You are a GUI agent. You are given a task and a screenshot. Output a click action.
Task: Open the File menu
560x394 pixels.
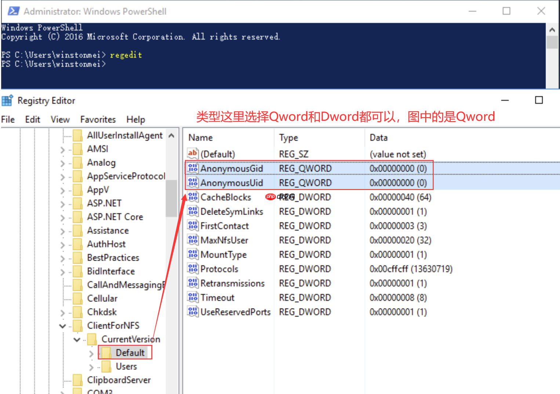click(8, 120)
